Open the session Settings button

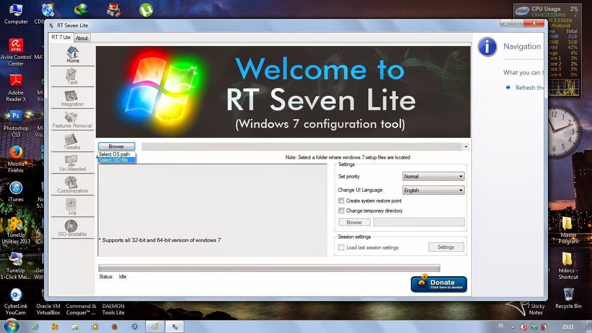[446, 247]
